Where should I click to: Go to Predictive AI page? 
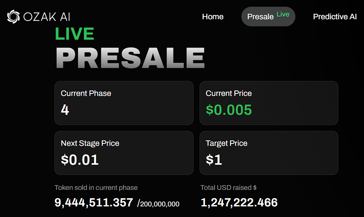(x=335, y=17)
